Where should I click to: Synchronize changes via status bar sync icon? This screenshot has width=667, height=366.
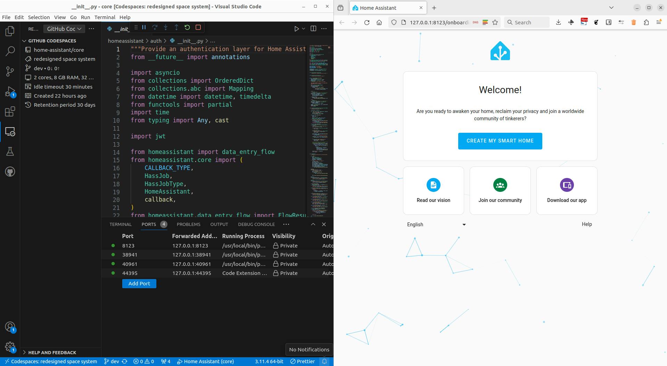click(x=125, y=361)
